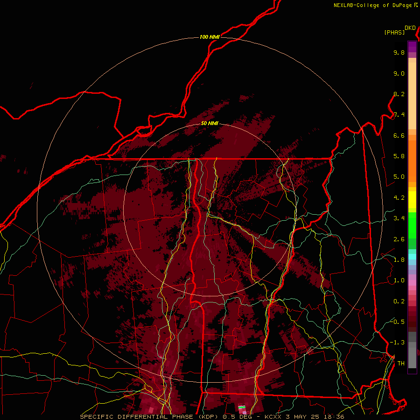The image size is (420, 420).
Task: Click the 100 NMI range ring label
Action: point(210,37)
